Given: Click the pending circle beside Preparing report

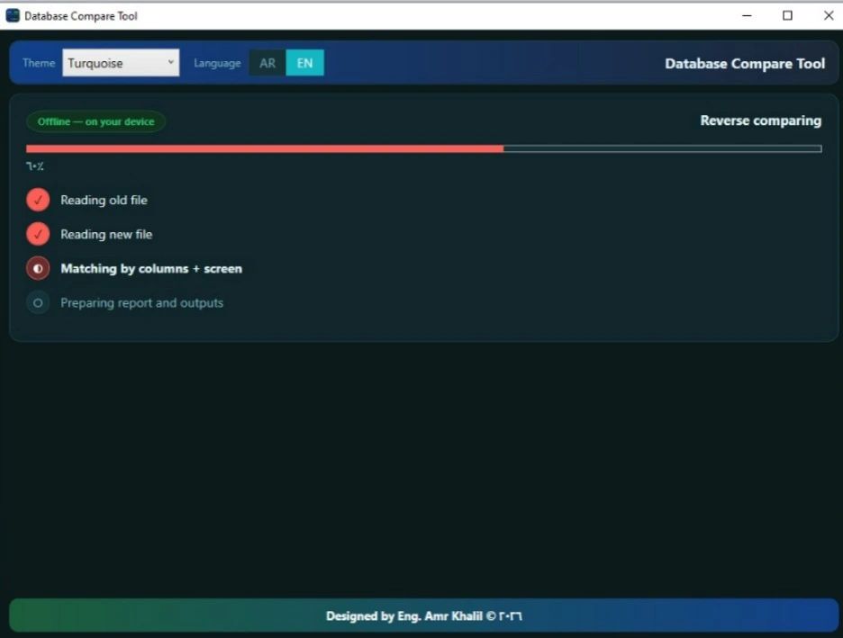Looking at the screenshot, I should [38, 303].
